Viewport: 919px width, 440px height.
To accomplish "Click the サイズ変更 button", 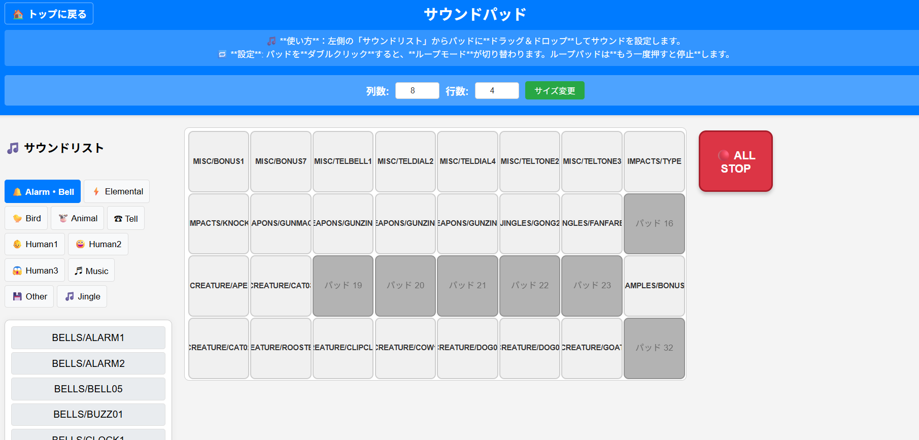I will pyautogui.click(x=555, y=90).
